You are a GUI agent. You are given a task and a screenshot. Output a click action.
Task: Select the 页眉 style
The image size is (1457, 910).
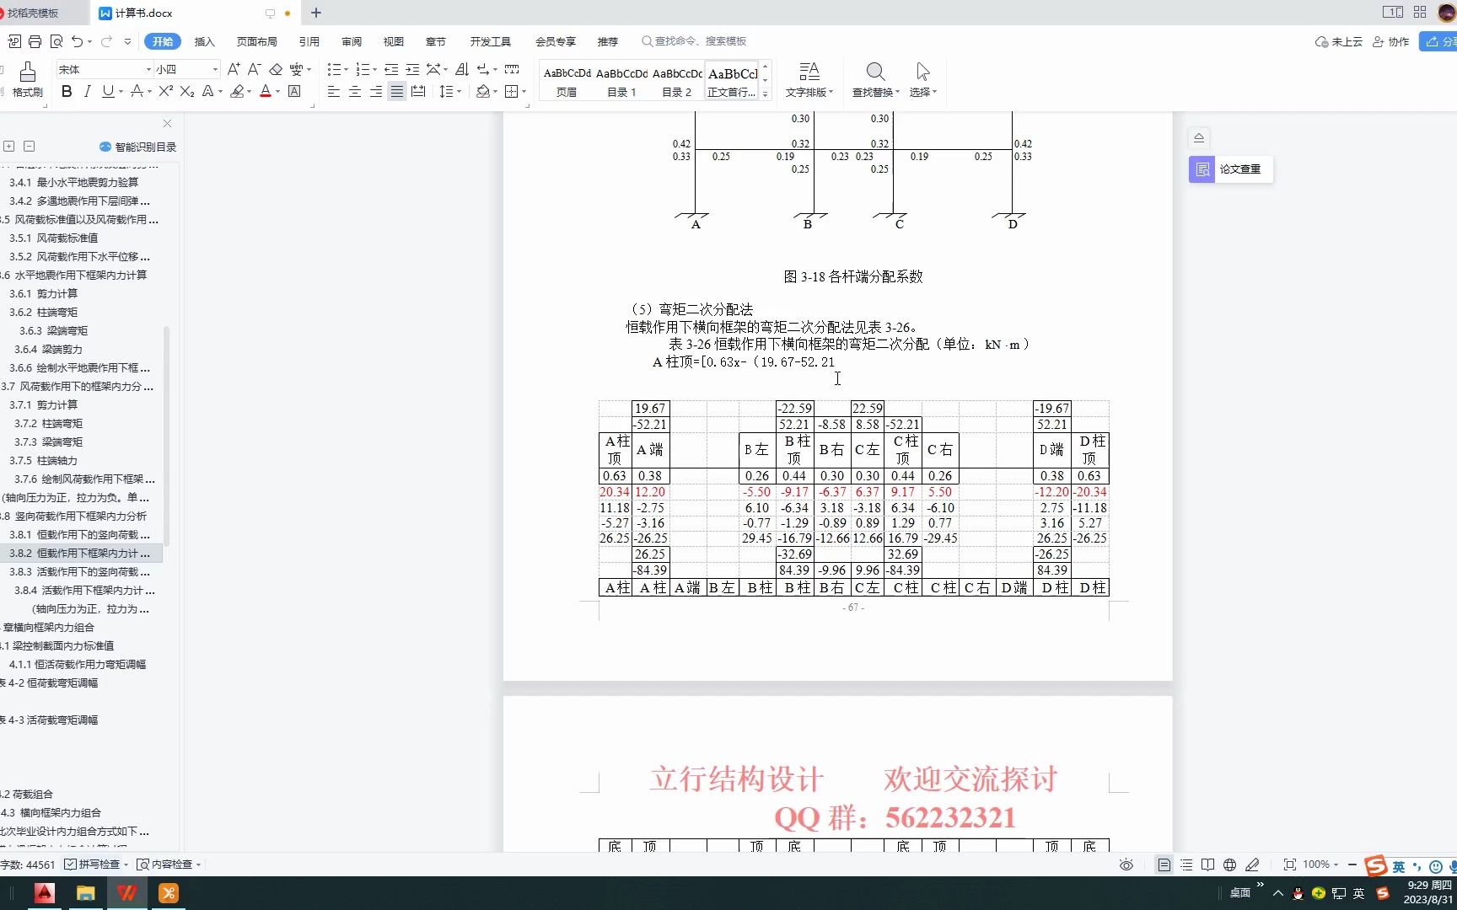pos(567,82)
